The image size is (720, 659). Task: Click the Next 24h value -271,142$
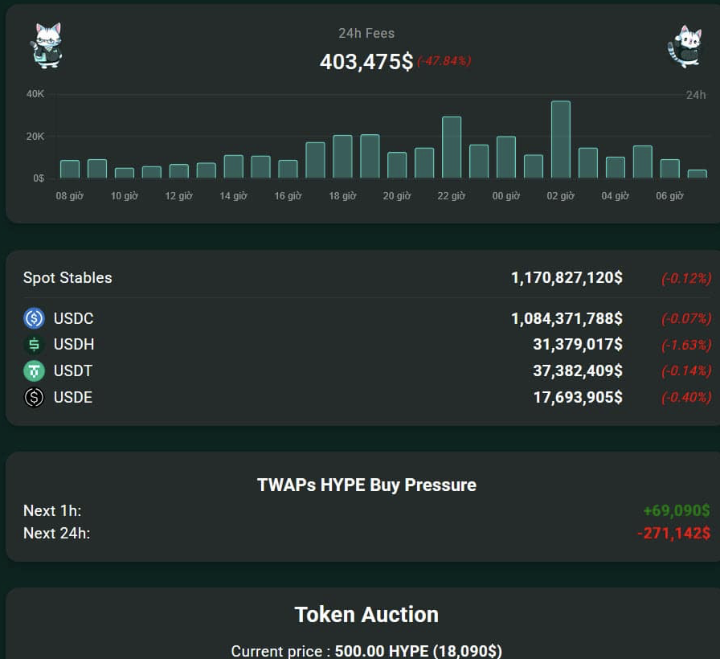673,533
